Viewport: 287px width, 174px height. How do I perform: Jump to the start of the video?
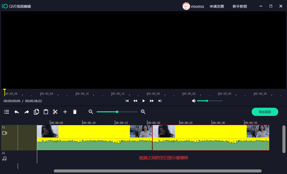[x=127, y=101]
